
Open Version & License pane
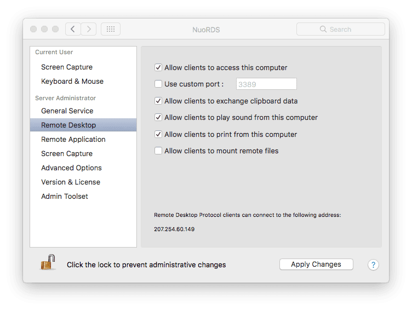pos(83,182)
